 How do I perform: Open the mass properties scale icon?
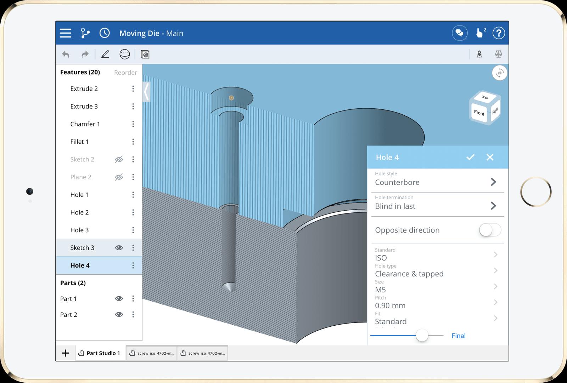[498, 54]
